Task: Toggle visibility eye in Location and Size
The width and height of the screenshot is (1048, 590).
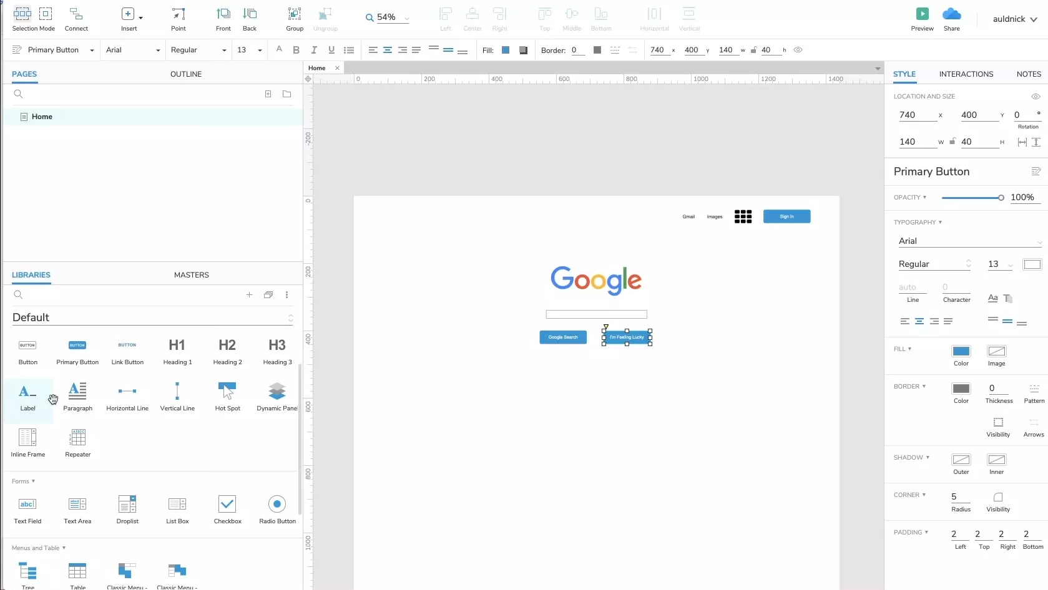Action: [1036, 97]
